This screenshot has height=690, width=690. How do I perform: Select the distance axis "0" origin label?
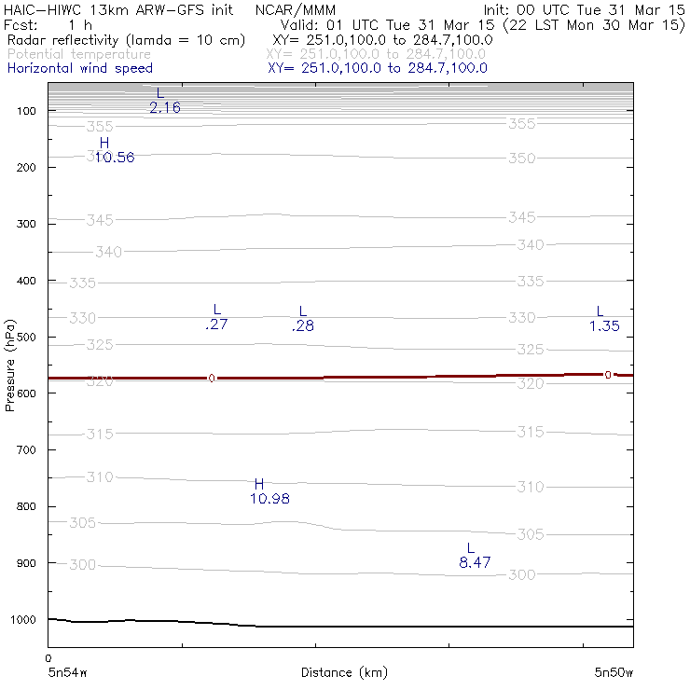[x=48, y=658]
